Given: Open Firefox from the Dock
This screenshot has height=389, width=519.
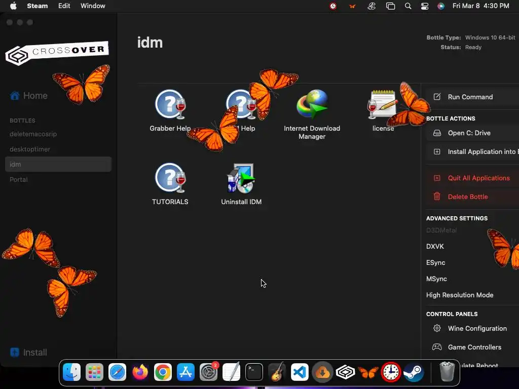Looking at the screenshot, I should point(140,372).
